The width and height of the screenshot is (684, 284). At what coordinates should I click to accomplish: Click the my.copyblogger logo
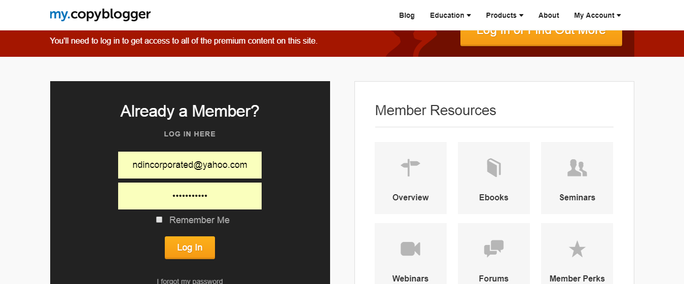pos(100,15)
